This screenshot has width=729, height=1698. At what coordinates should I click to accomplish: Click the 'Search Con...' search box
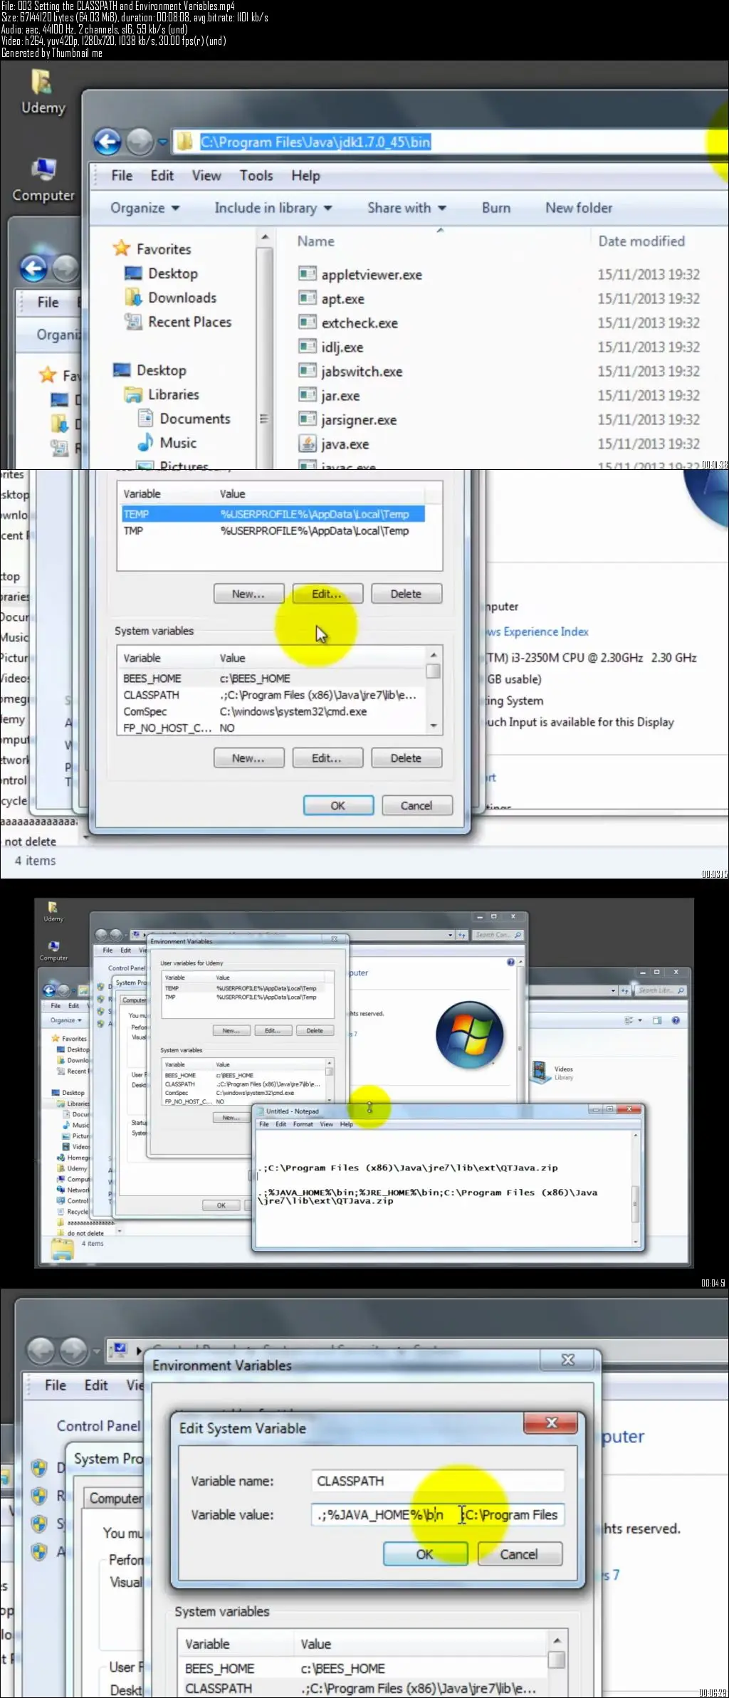pos(498,935)
